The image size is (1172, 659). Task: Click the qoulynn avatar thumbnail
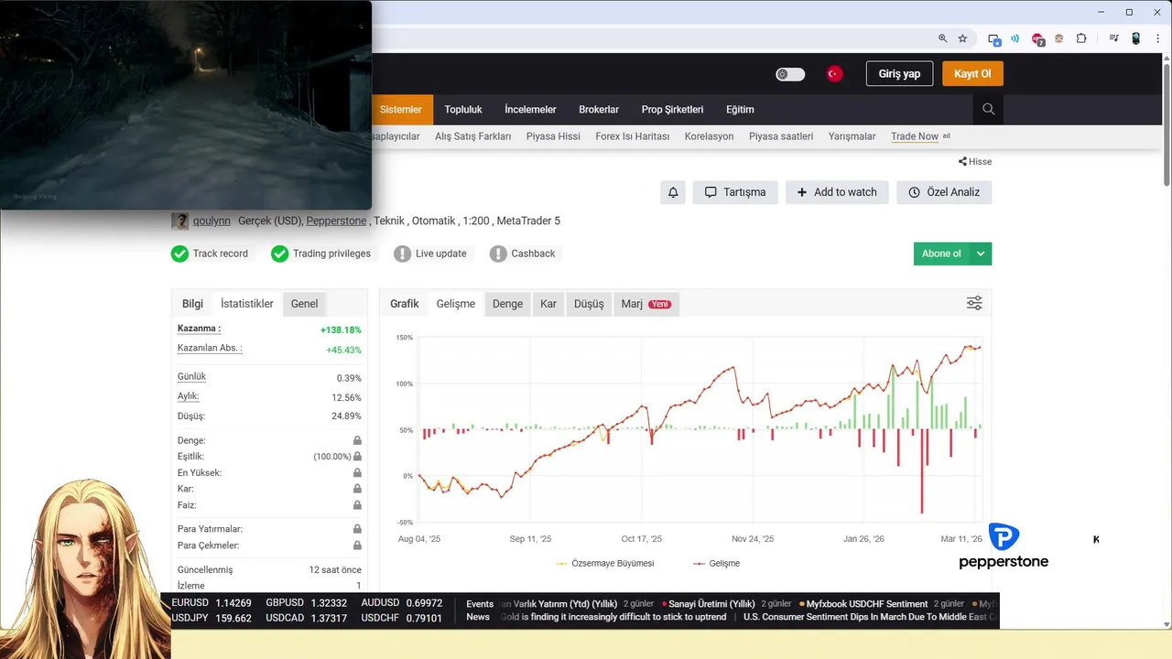pyautogui.click(x=179, y=221)
